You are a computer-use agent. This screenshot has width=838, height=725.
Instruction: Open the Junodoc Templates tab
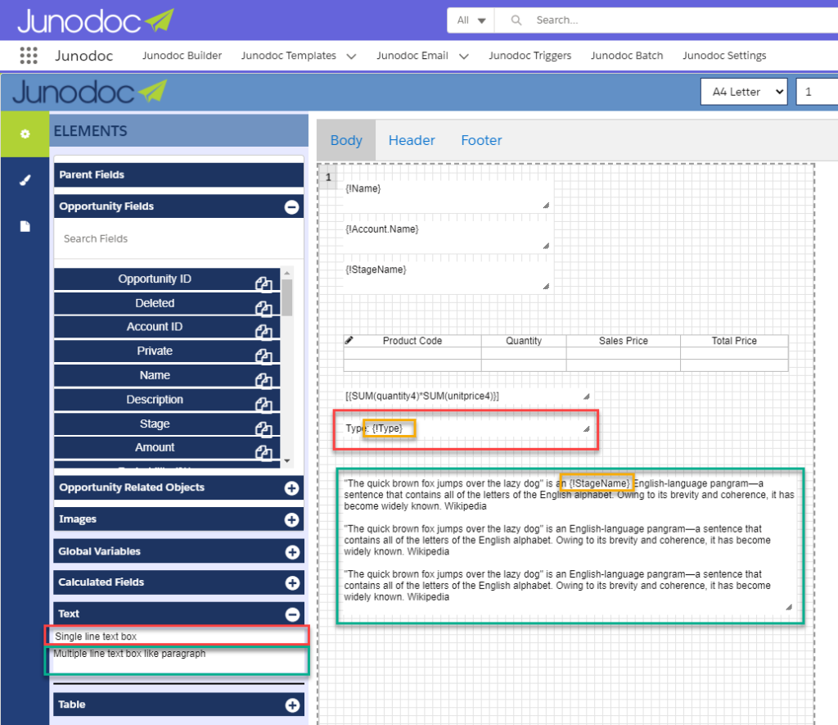tap(289, 56)
